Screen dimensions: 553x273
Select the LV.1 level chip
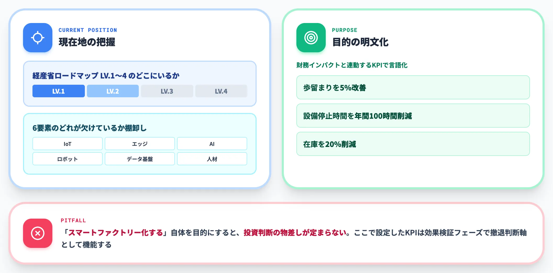click(x=59, y=91)
